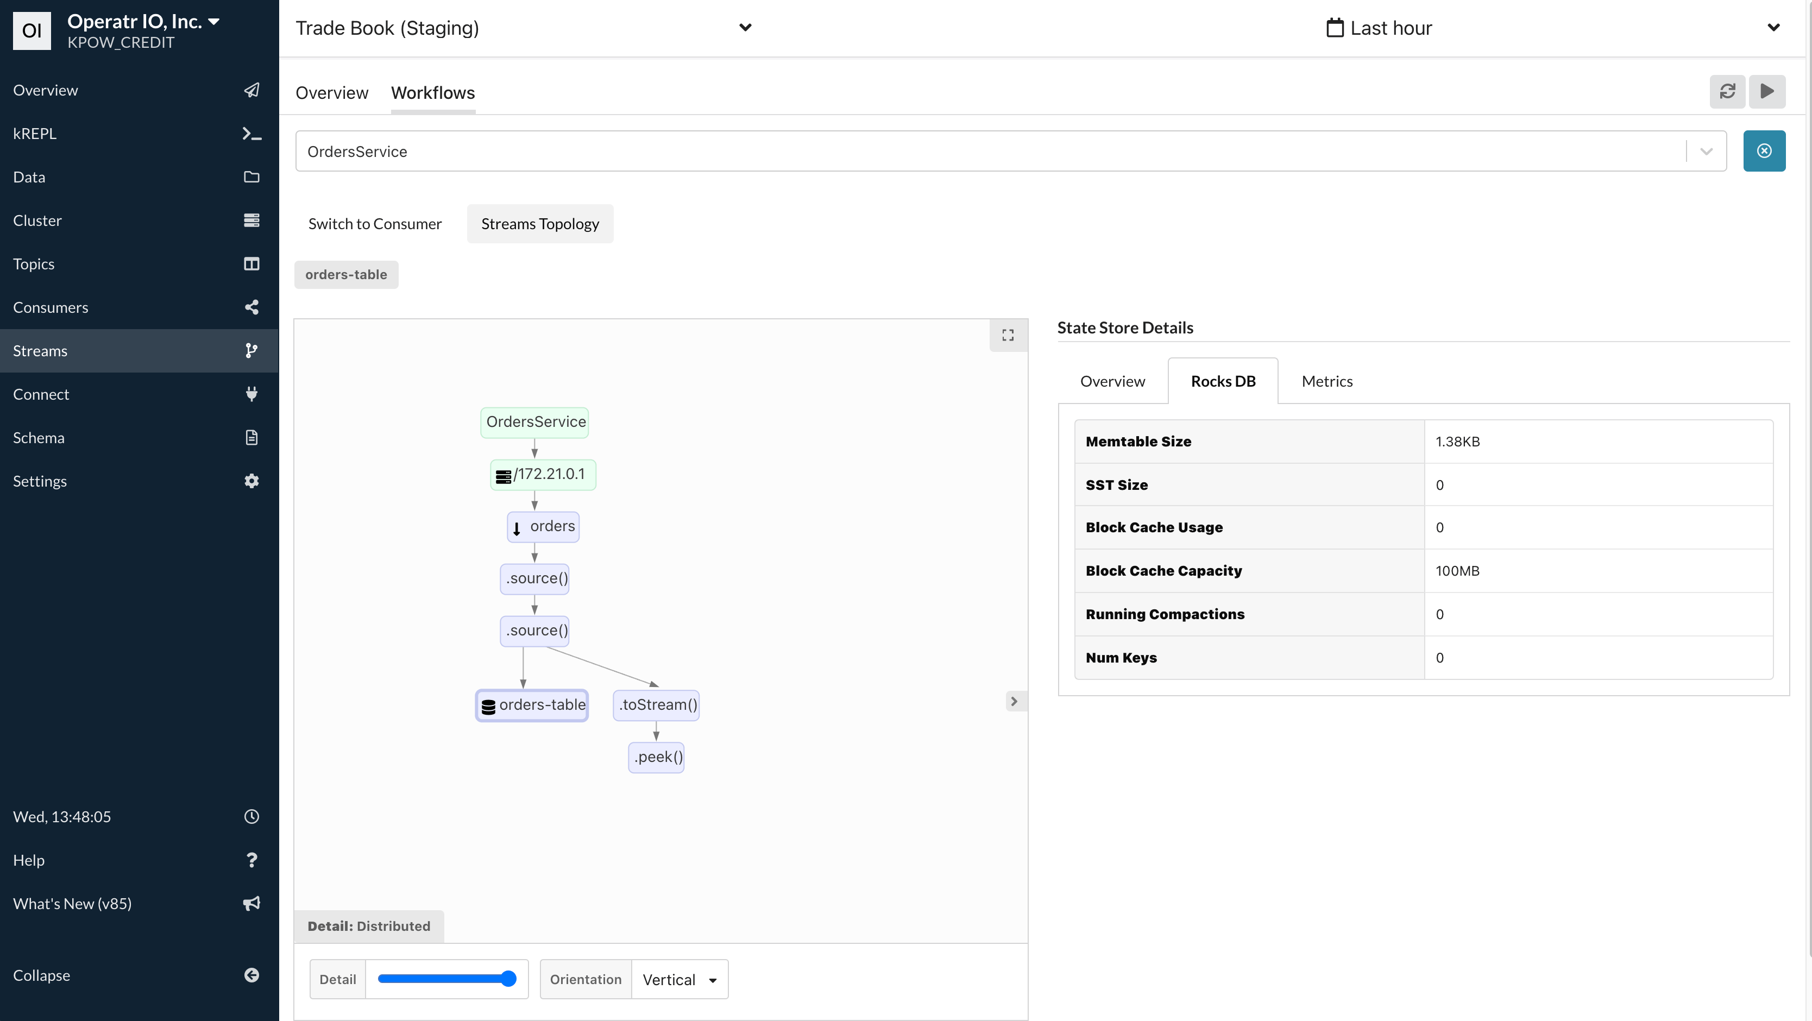Screen dimensions: 1812x1021
Task: Click the clock icon next to Wed, 13:48:05
Action: (252, 816)
